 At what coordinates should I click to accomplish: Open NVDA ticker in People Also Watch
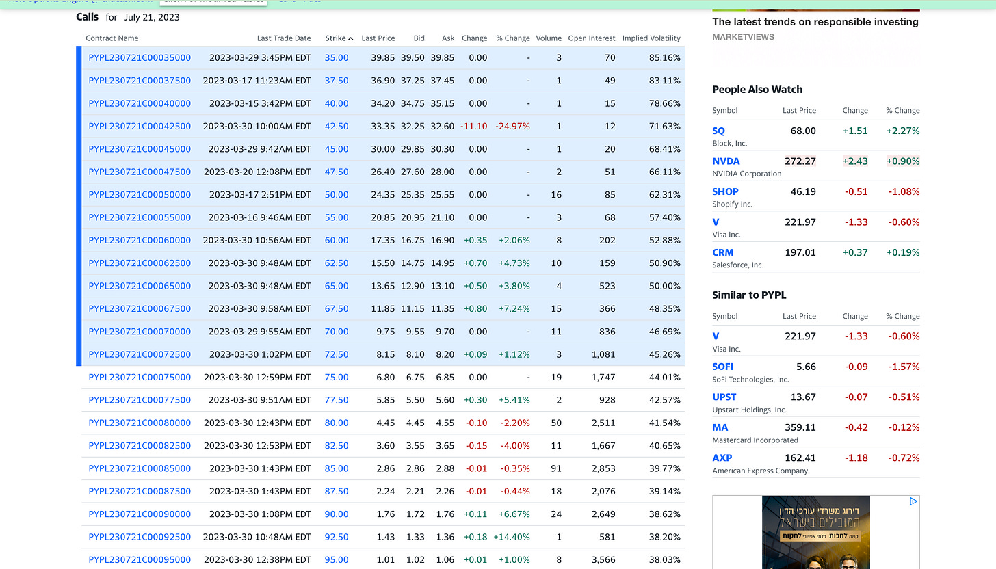(726, 161)
